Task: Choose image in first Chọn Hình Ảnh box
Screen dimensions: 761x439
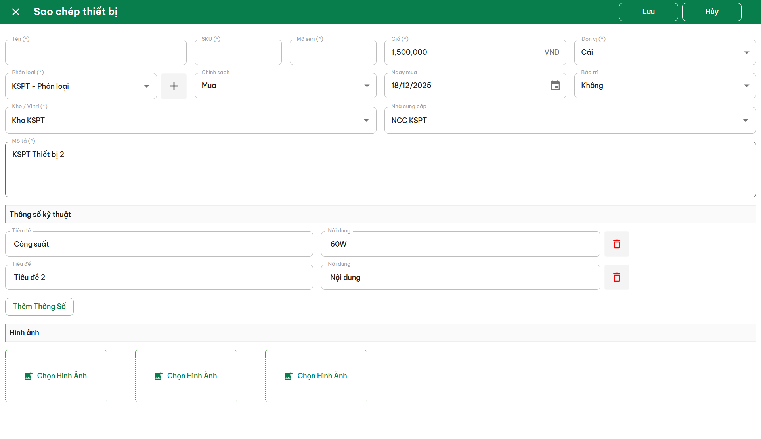Action: [56, 376]
